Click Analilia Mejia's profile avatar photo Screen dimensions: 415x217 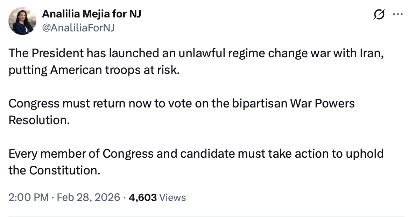click(23, 21)
